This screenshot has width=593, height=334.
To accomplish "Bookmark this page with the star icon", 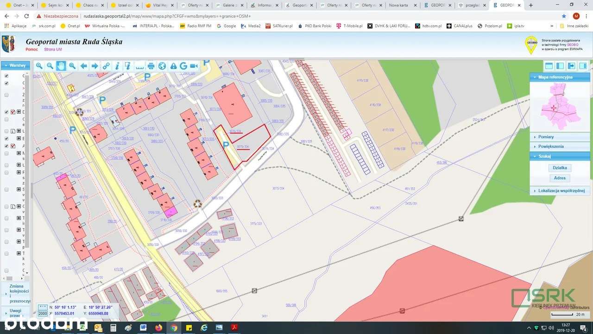I will (x=564, y=16).
